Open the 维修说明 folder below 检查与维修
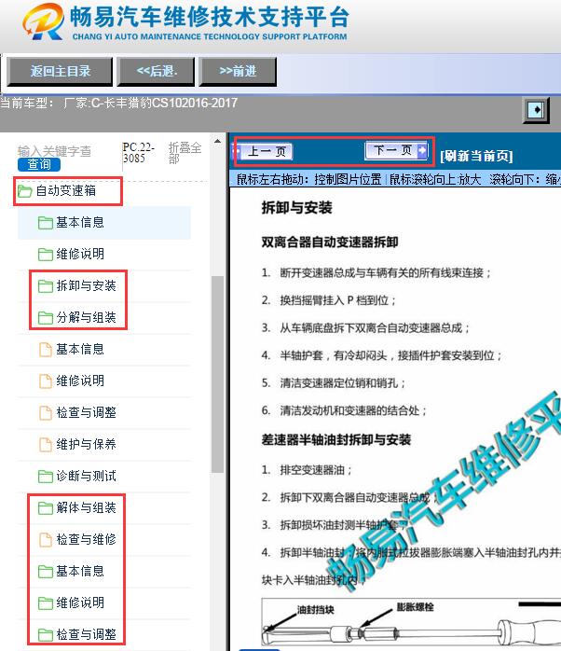This screenshot has width=561, height=651. 80,603
